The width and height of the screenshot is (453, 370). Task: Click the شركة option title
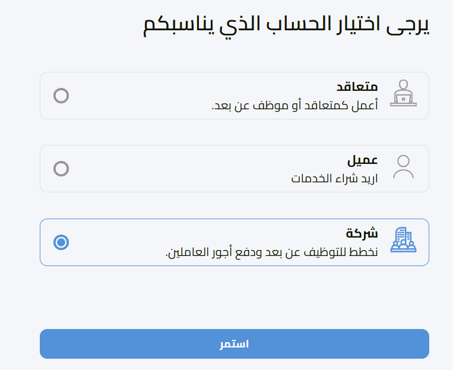(x=362, y=233)
